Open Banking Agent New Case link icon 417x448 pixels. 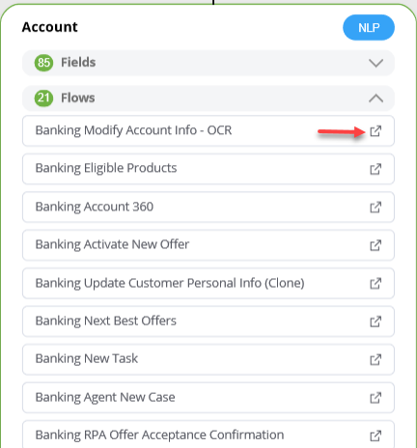click(x=375, y=398)
